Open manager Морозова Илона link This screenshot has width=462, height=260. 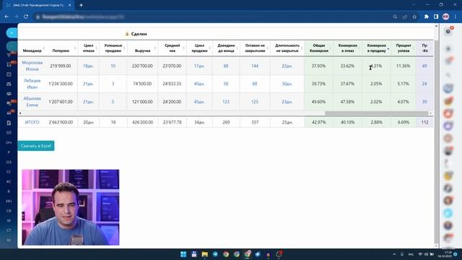(32, 66)
